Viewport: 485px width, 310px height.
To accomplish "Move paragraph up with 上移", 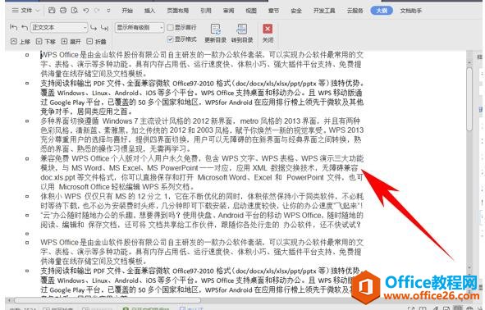I will pyautogui.click(x=21, y=42).
